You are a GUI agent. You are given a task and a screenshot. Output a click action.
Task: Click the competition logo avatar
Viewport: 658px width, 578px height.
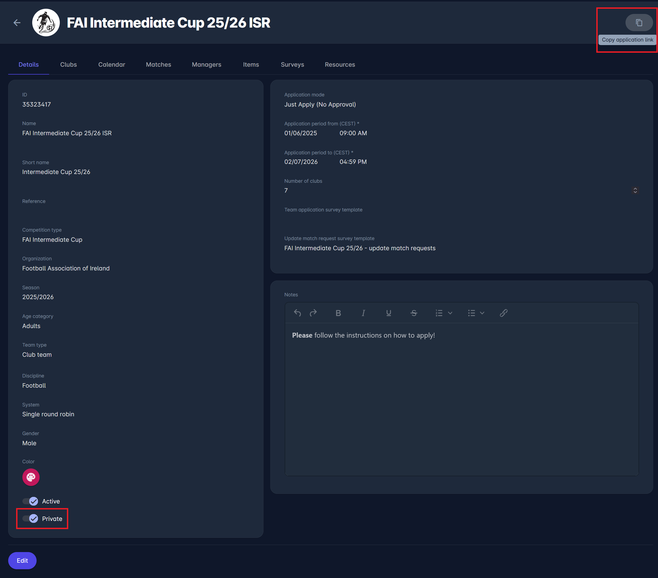pyautogui.click(x=46, y=23)
